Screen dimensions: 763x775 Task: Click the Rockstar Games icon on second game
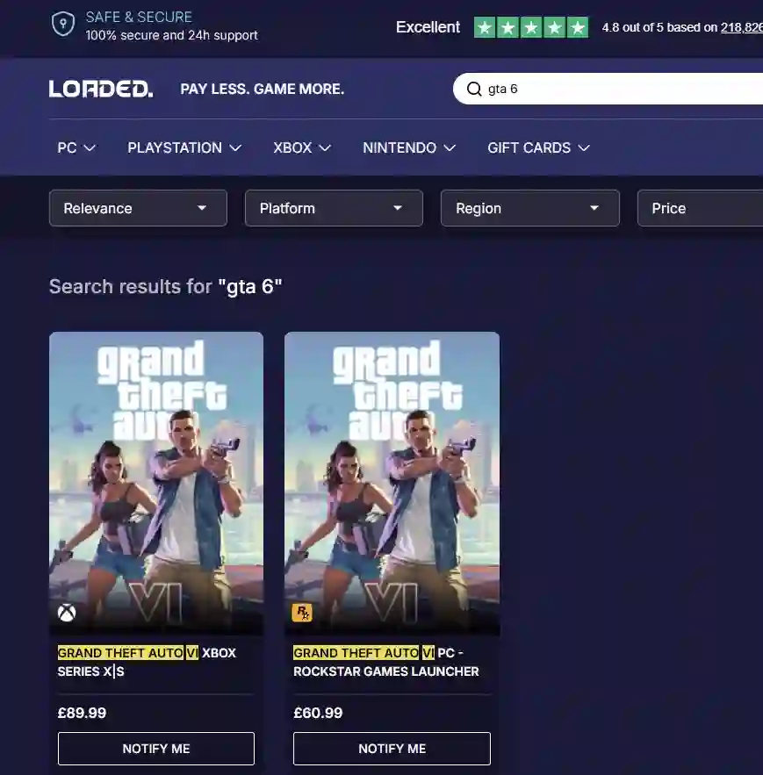pyautogui.click(x=302, y=612)
